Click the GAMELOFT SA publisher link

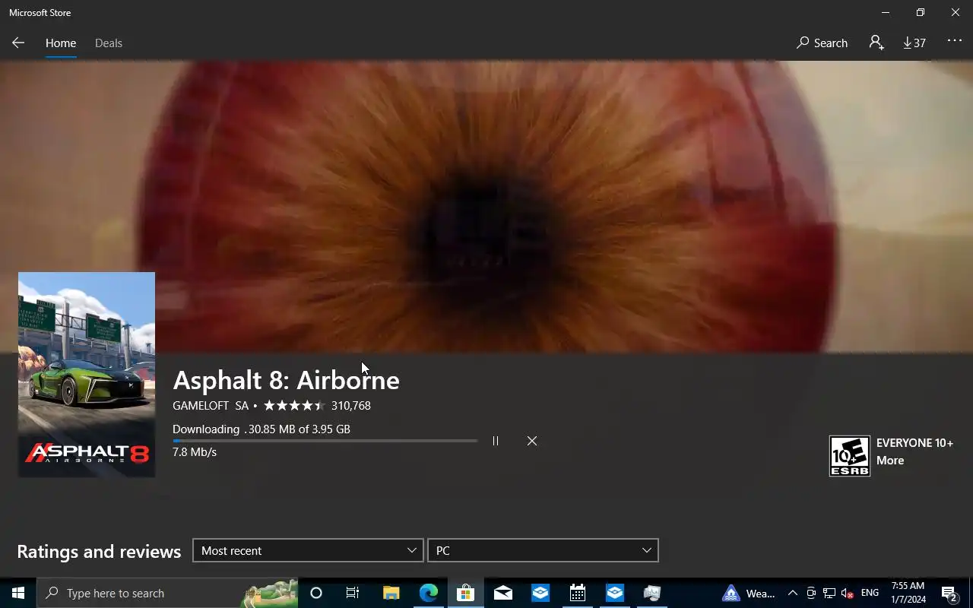click(211, 406)
